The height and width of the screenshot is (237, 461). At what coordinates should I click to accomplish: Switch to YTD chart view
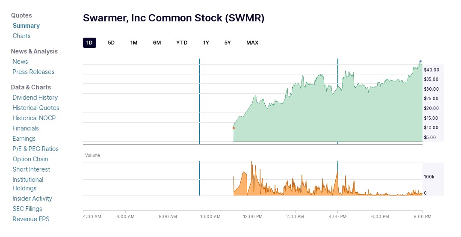click(182, 43)
